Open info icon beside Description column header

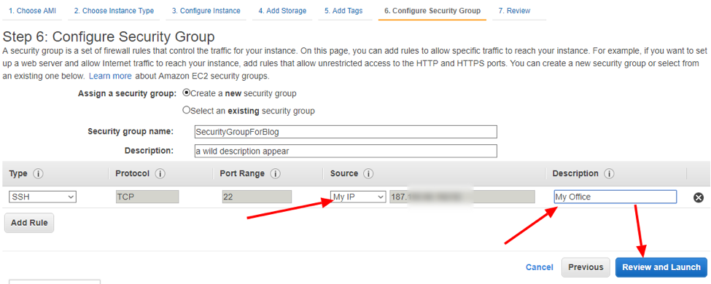tap(610, 174)
